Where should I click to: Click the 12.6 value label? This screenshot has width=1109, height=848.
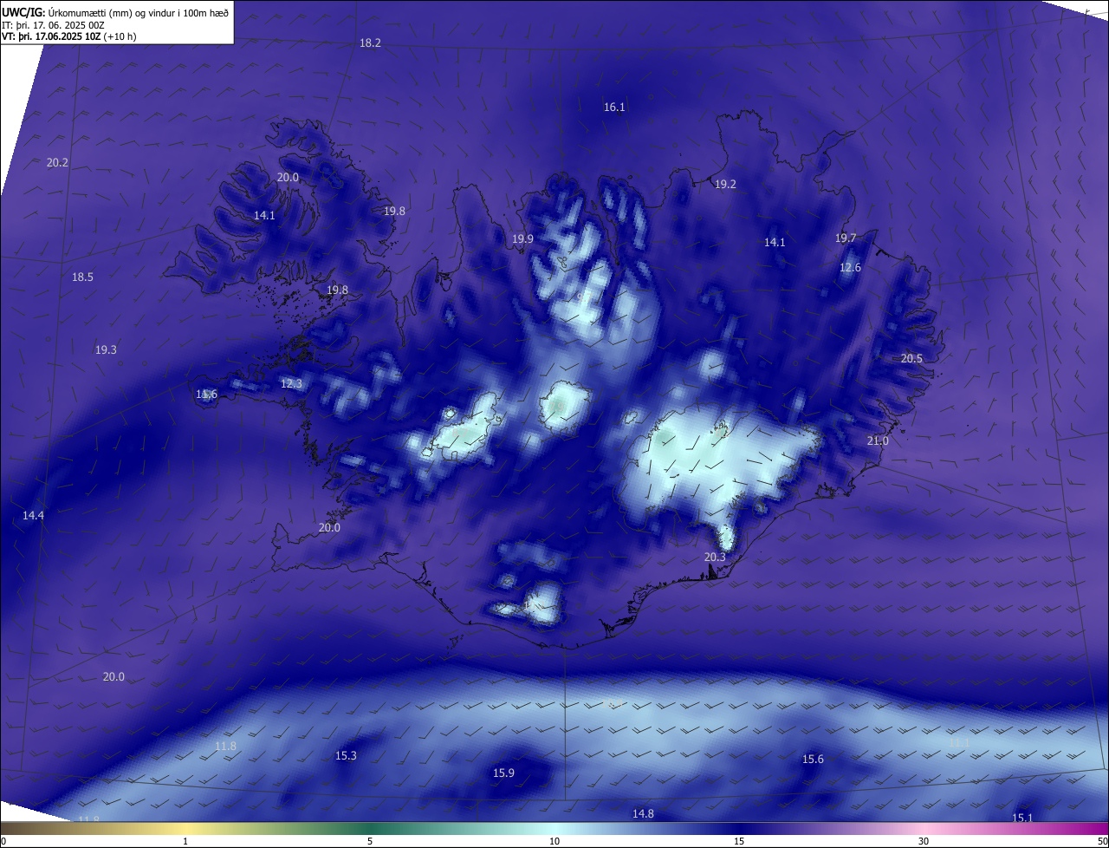(x=851, y=267)
